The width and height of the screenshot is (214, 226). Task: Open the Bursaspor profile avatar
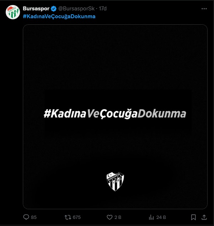[x=13, y=12]
